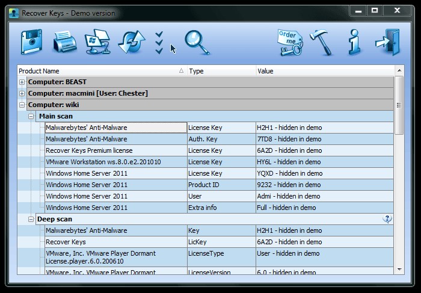Collapse the Deep scan group
The image size is (421, 293).
[31, 219]
